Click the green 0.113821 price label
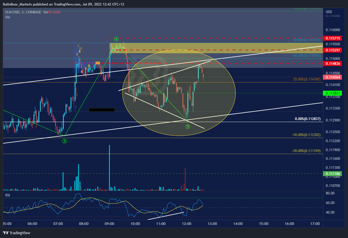The height and width of the screenshot is (238, 348). (x=333, y=93)
